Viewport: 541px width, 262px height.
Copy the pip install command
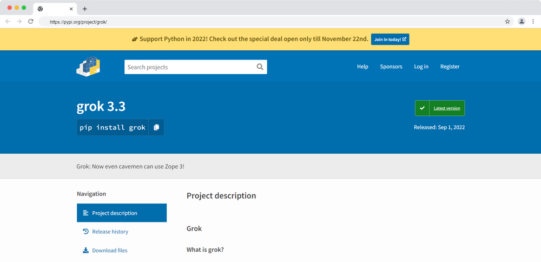click(x=156, y=128)
